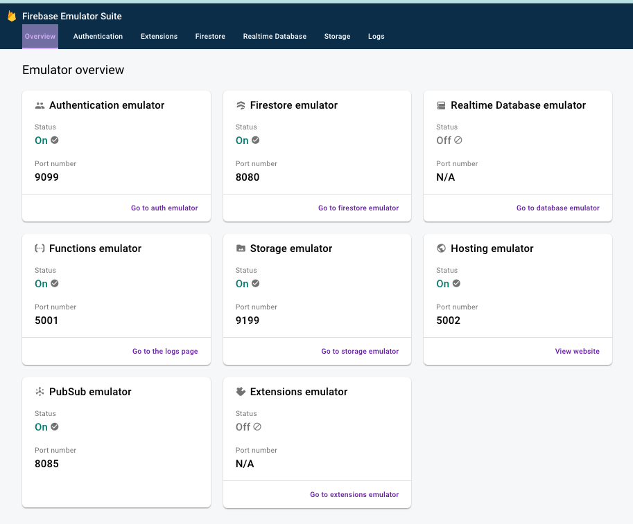
Task: Click Firestore port number 8080
Action: [x=248, y=177]
